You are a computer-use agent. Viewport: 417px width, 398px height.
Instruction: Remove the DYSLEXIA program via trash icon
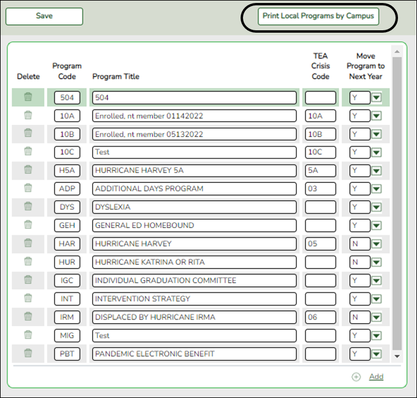coord(28,207)
